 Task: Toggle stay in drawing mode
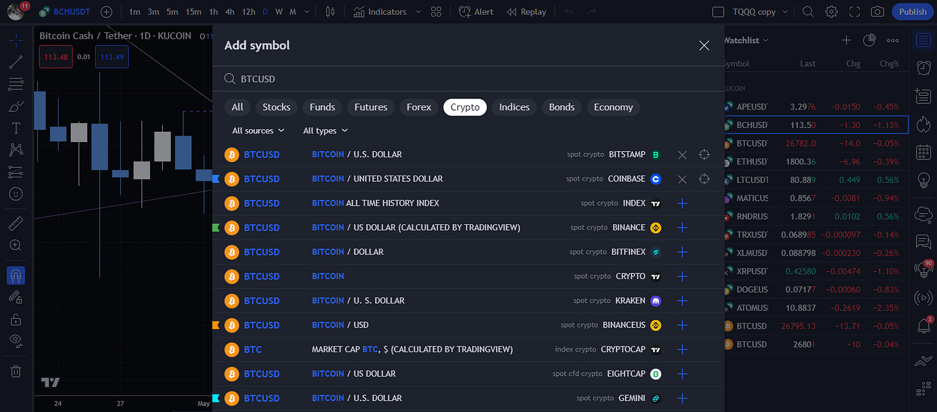(16, 297)
